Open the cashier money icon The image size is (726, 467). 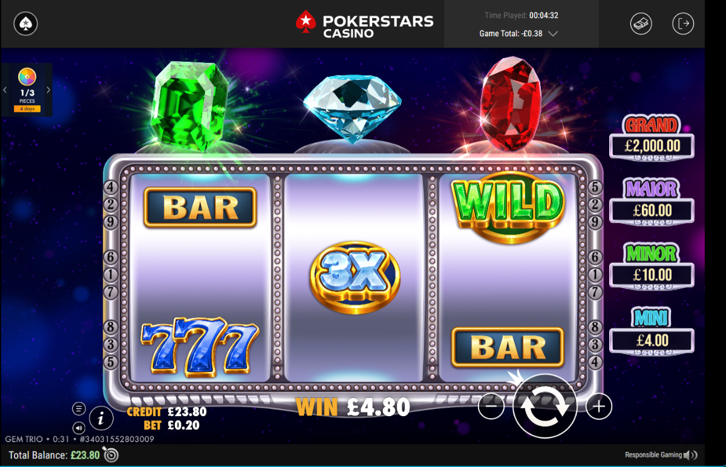tap(641, 24)
